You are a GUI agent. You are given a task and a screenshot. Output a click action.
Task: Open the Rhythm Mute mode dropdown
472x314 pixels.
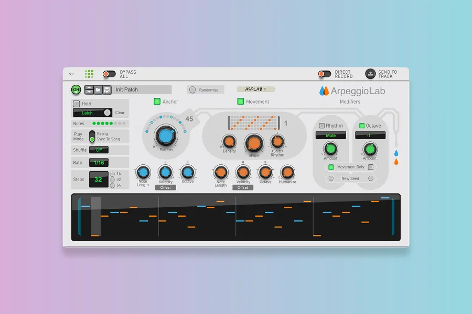pyautogui.click(x=330, y=135)
